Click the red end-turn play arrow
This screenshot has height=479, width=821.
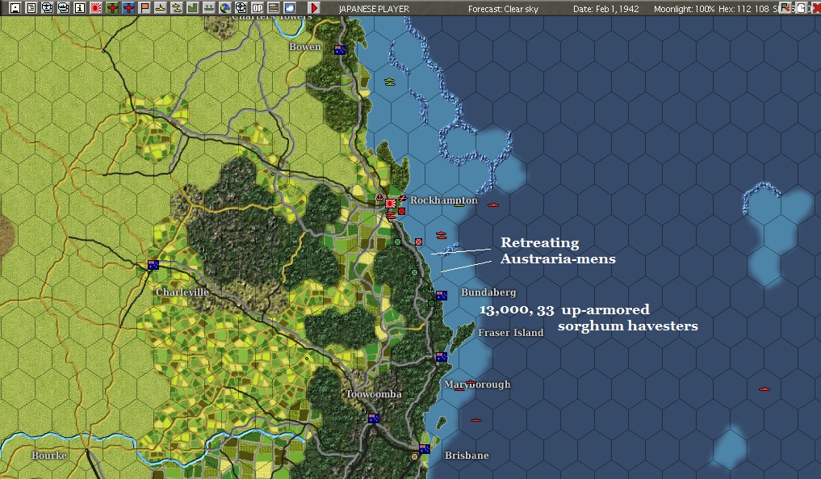[314, 8]
